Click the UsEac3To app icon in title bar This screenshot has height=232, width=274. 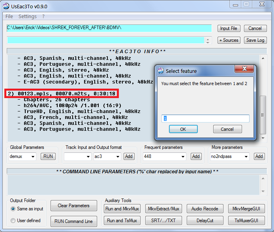coord(6,6)
